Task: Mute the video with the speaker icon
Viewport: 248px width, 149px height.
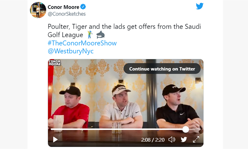Action: (172, 140)
